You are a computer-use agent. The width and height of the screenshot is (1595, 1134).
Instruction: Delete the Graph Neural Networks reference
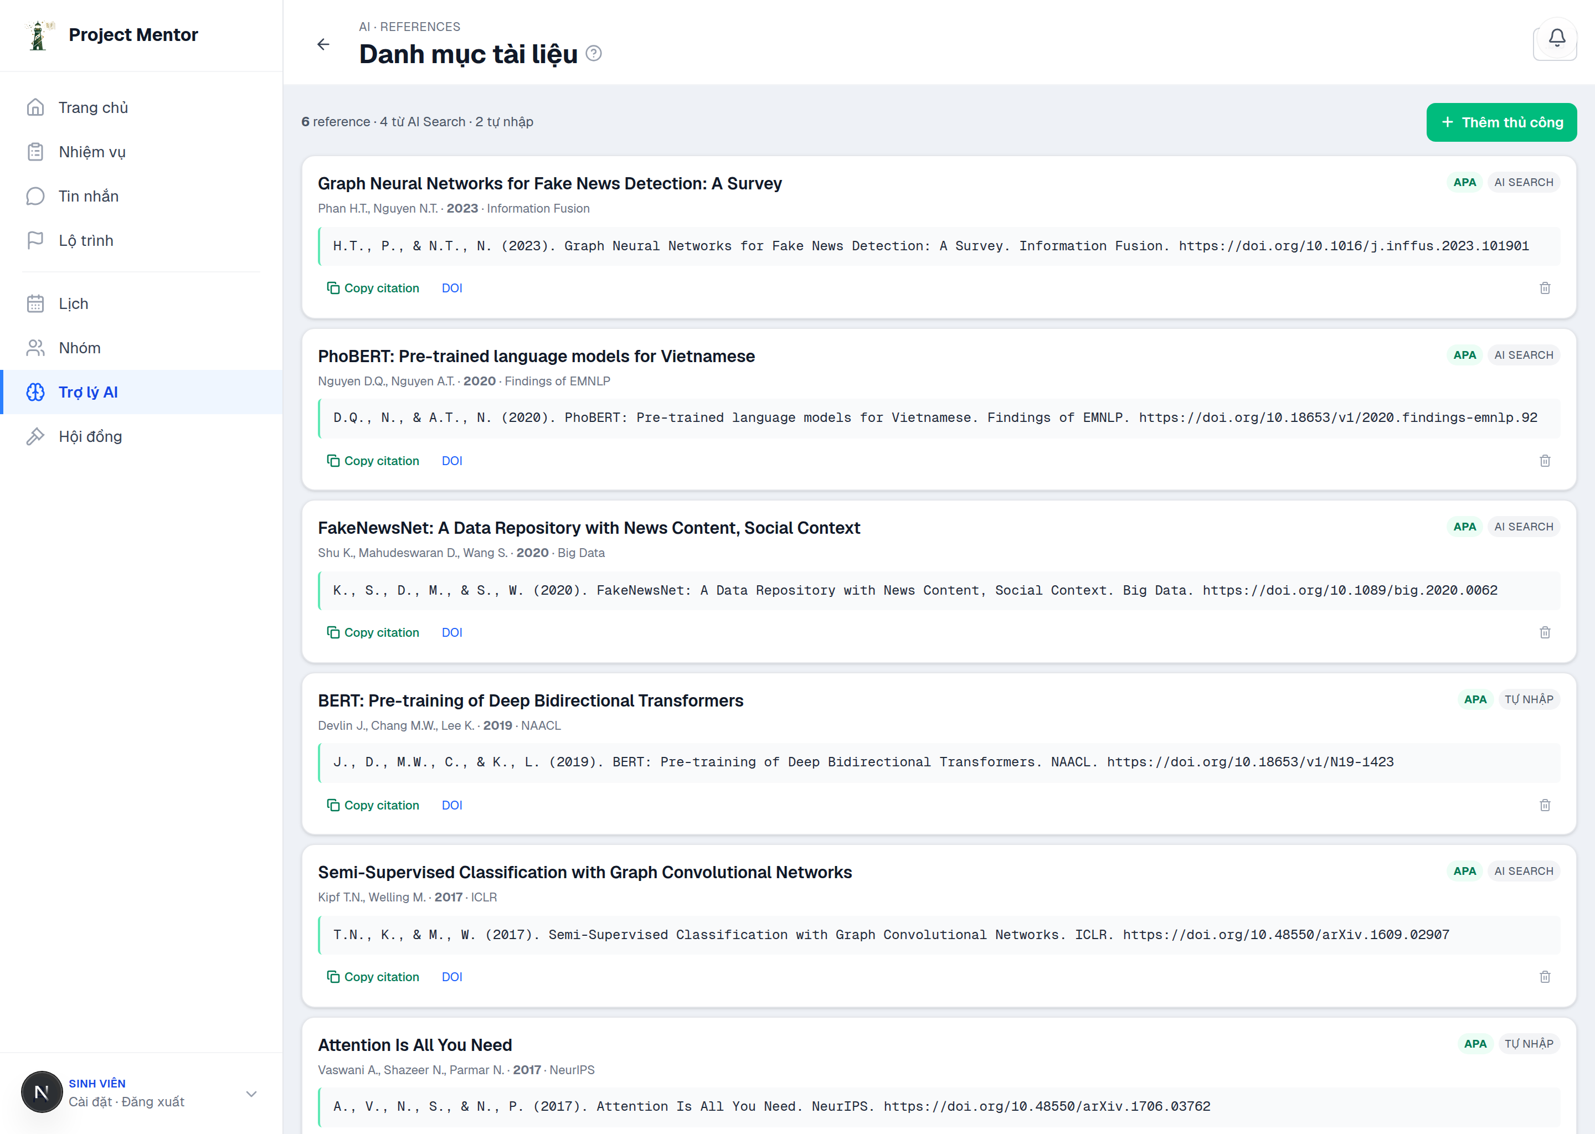1545,288
